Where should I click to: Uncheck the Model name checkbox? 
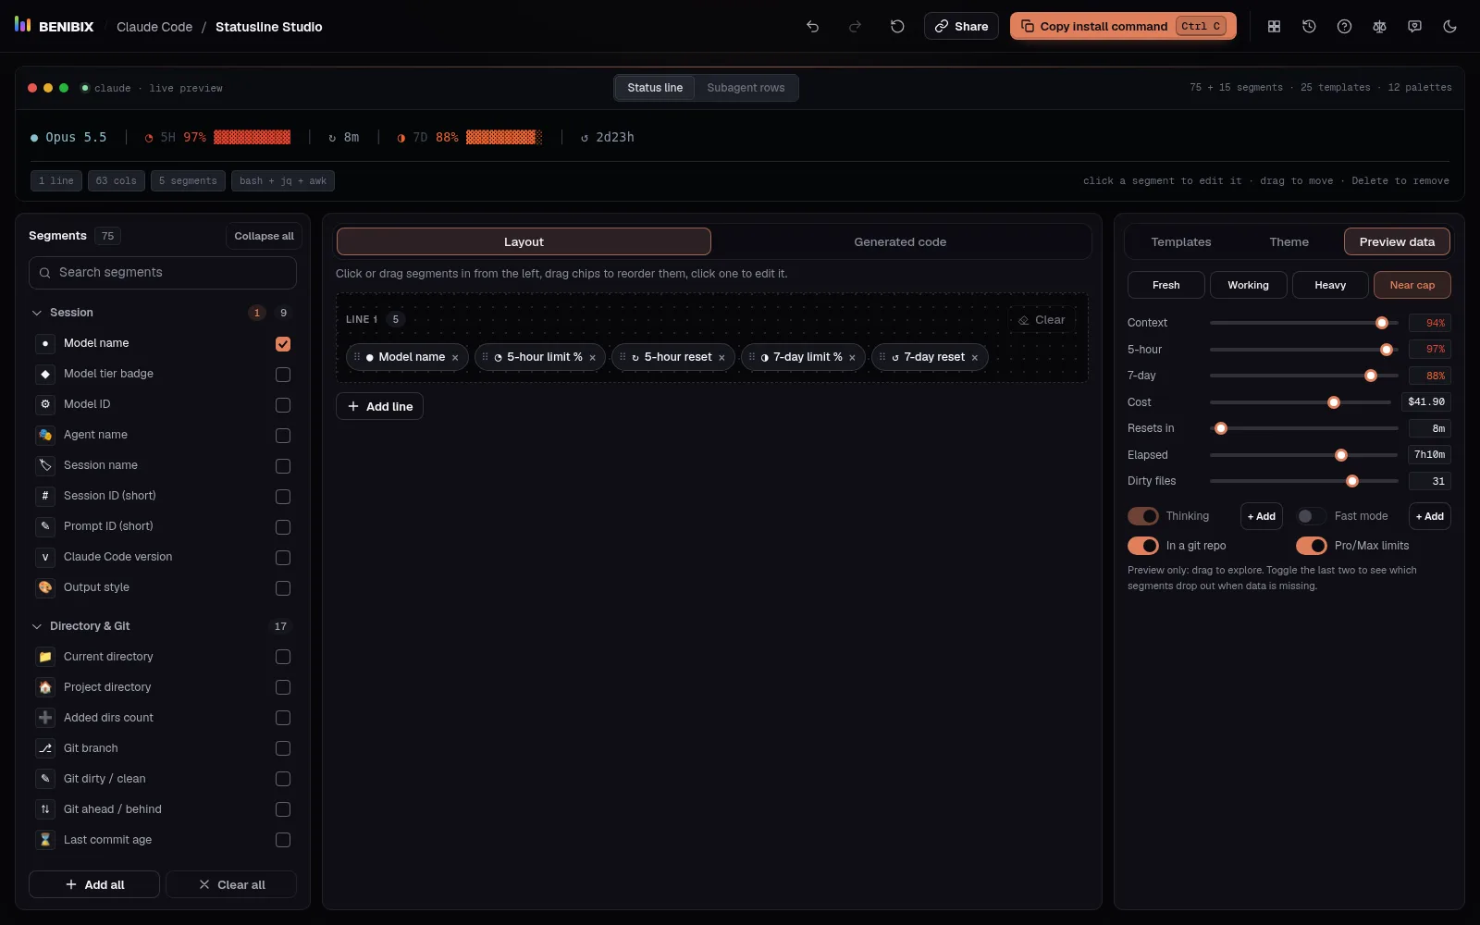click(x=283, y=344)
